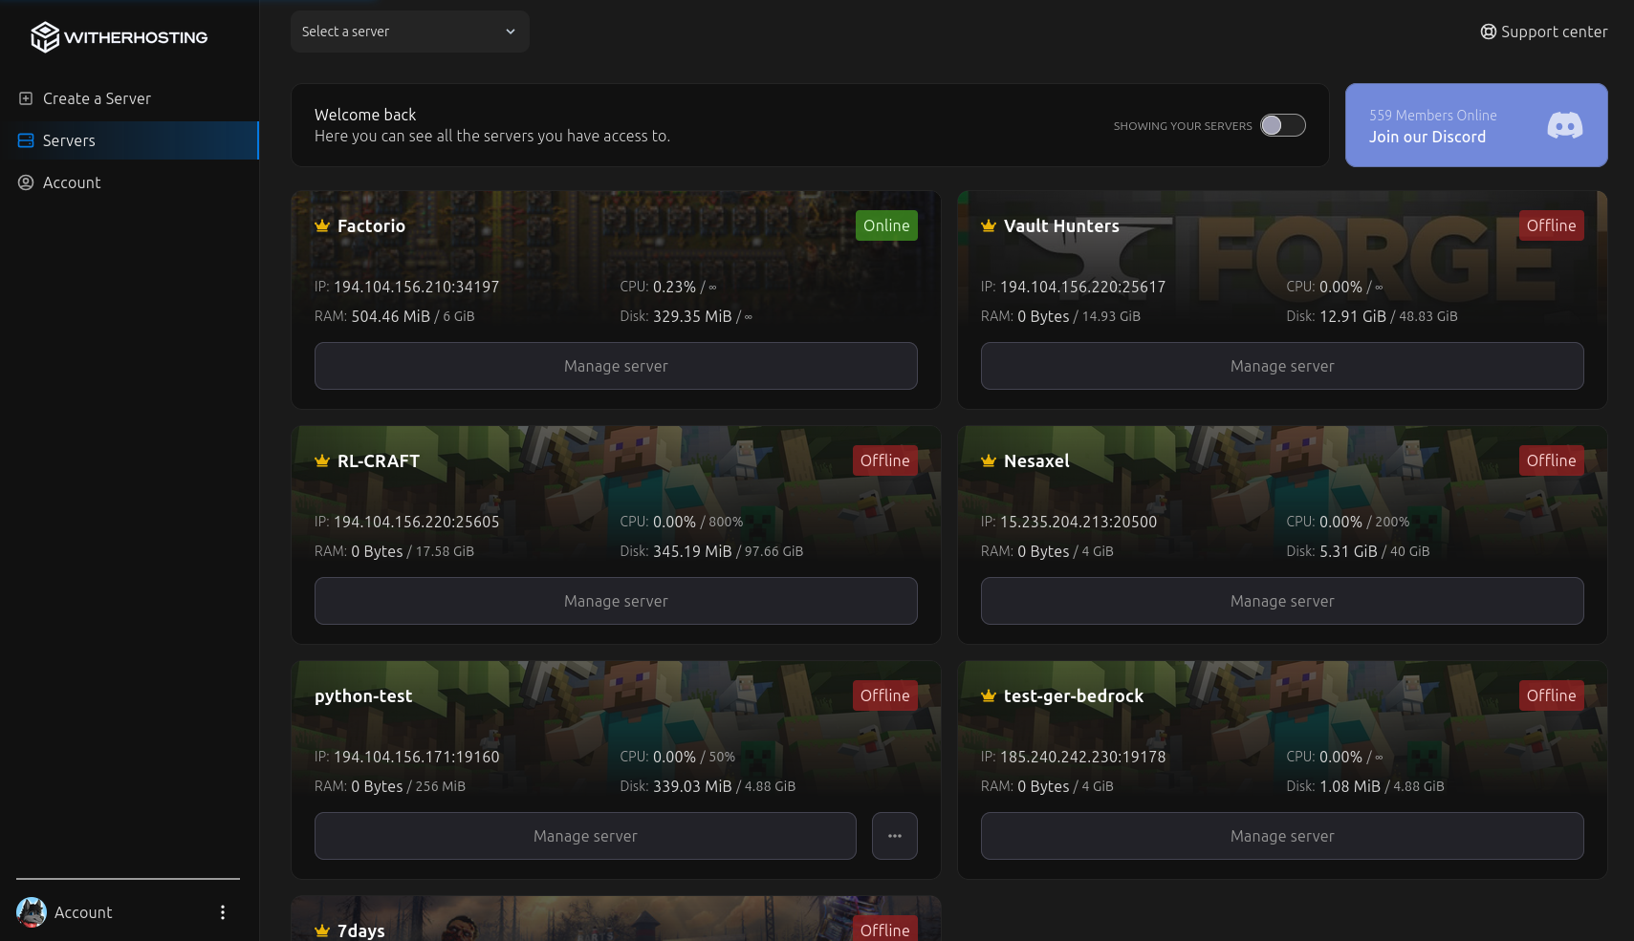Image resolution: width=1634 pixels, height=941 pixels.
Task: Click the Discord logo icon
Action: pyautogui.click(x=1564, y=125)
